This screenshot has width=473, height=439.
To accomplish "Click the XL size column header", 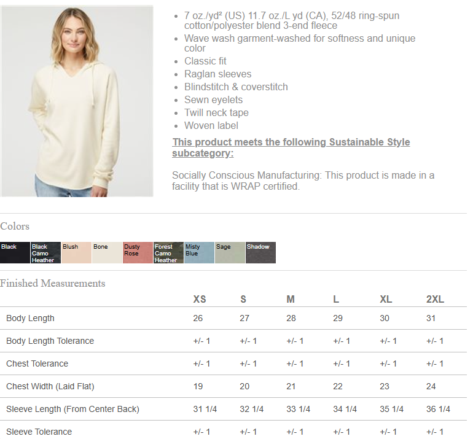I will pos(386,299).
